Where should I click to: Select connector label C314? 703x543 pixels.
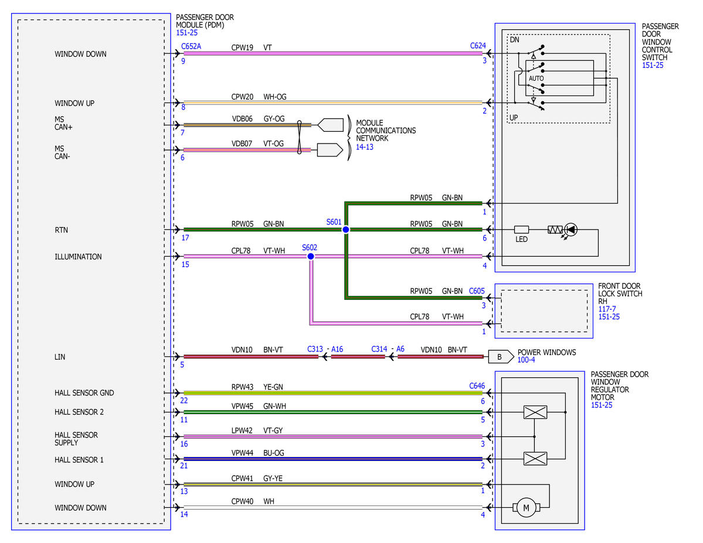pyautogui.click(x=379, y=349)
